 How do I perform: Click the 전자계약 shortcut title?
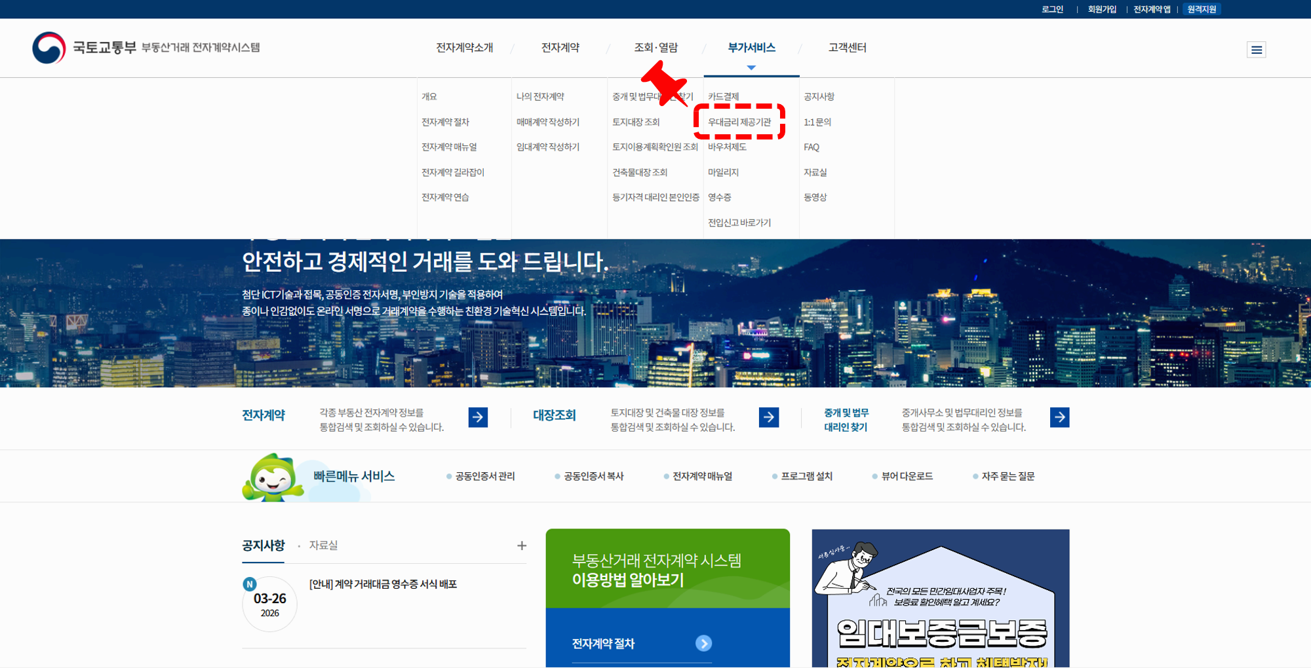tap(264, 415)
